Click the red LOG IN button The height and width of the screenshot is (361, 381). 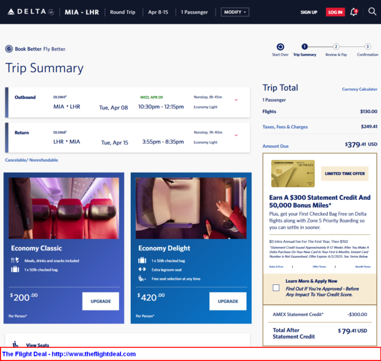336,12
